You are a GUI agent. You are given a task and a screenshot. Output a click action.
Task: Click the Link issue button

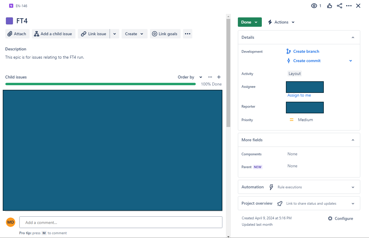(94, 34)
